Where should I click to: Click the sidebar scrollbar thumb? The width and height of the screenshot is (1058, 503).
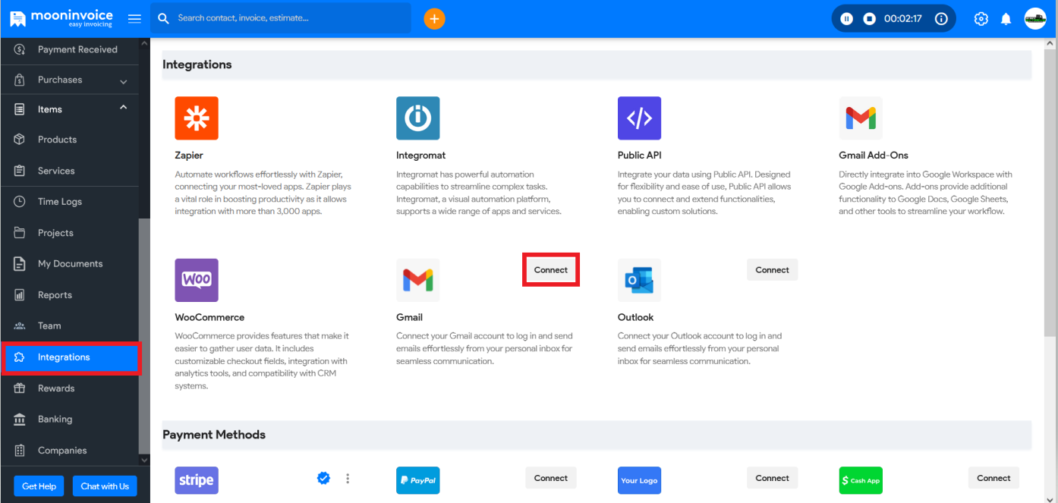(144, 337)
